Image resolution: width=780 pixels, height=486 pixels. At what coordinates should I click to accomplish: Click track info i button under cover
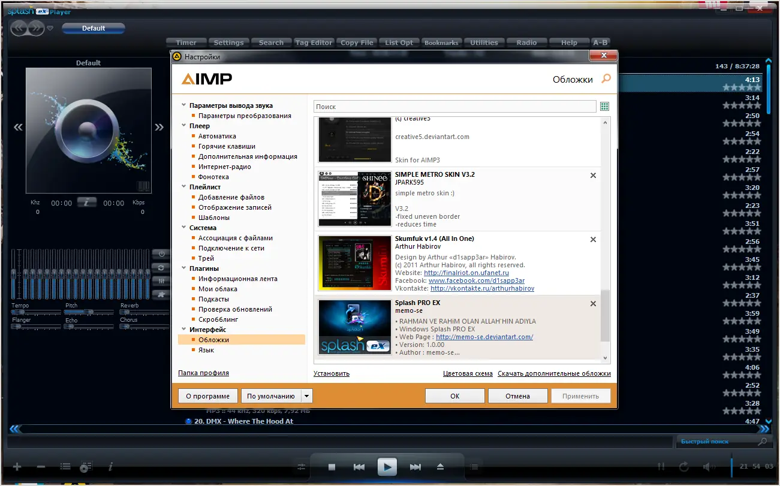[x=87, y=203]
